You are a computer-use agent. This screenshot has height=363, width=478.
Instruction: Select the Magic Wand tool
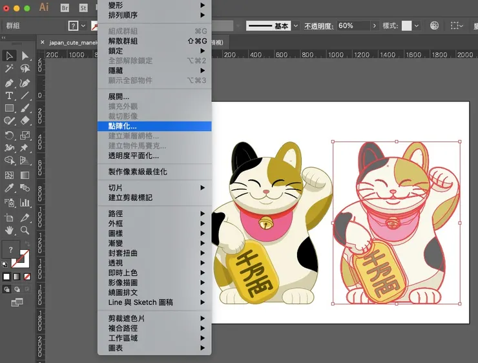pos(9,68)
